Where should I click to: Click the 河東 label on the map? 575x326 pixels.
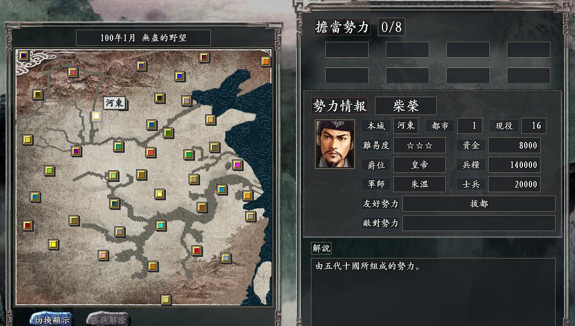click(x=114, y=103)
